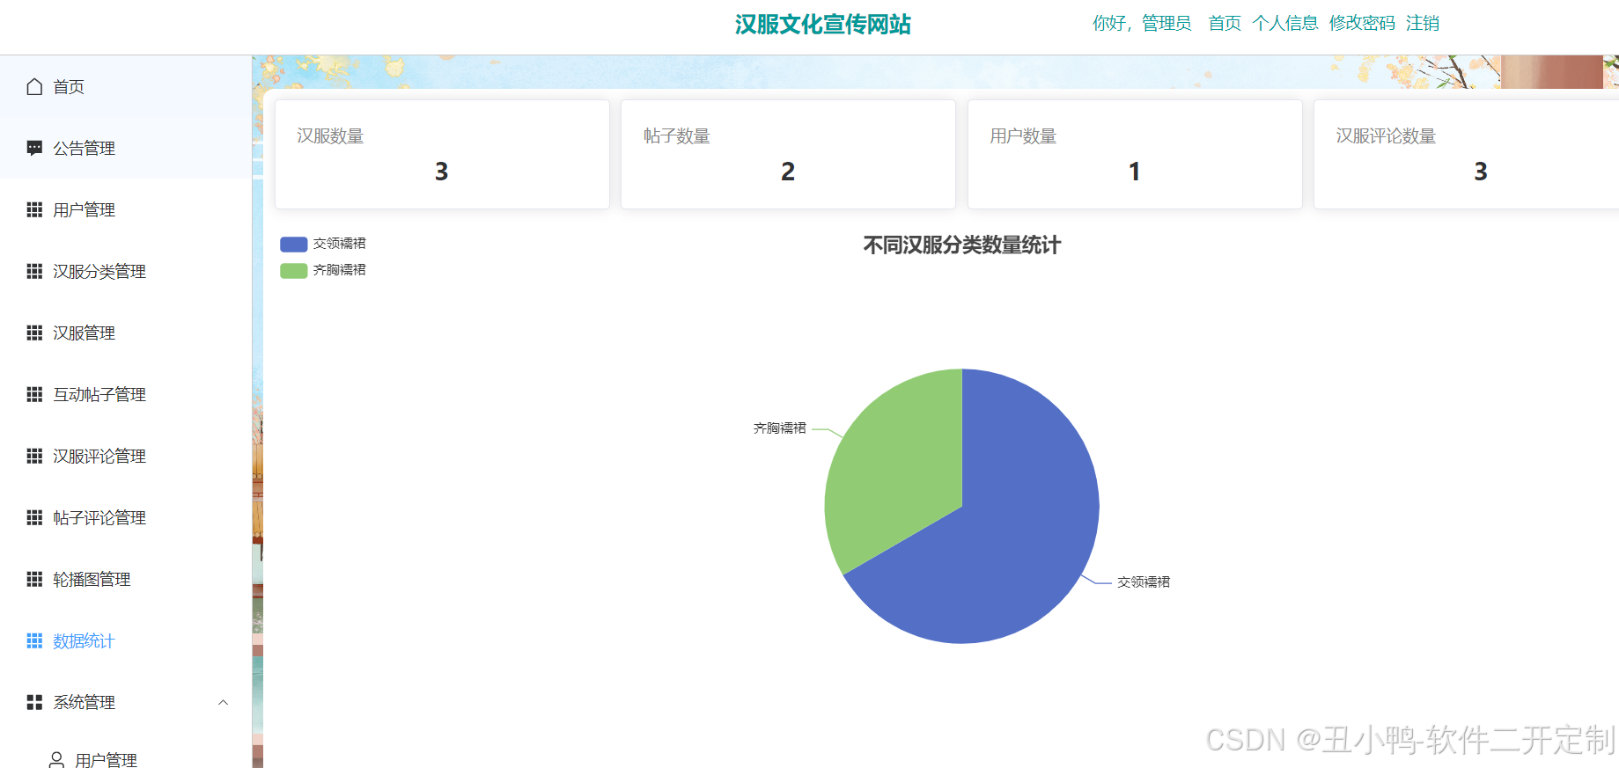
Task: Click the 帖子数量 statistic card
Action: [x=788, y=154]
